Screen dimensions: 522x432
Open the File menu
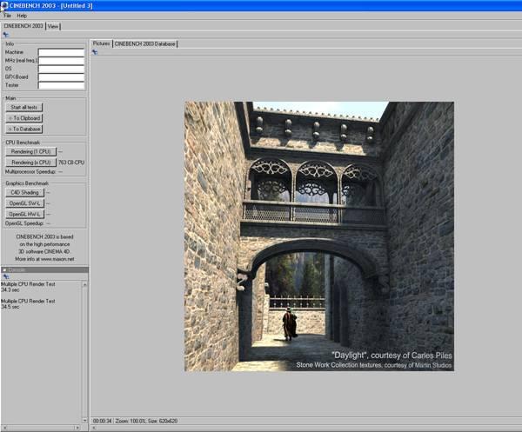coord(7,16)
